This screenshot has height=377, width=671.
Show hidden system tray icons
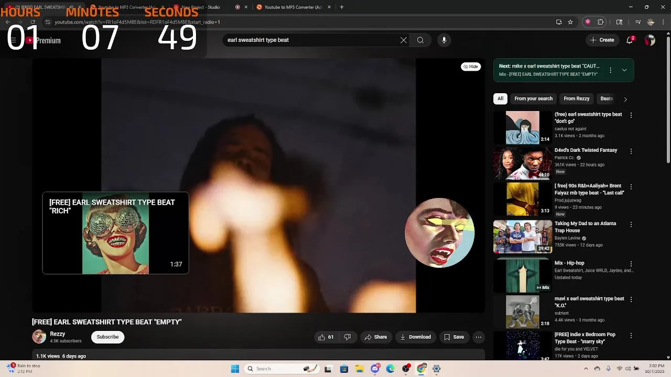point(586,369)
